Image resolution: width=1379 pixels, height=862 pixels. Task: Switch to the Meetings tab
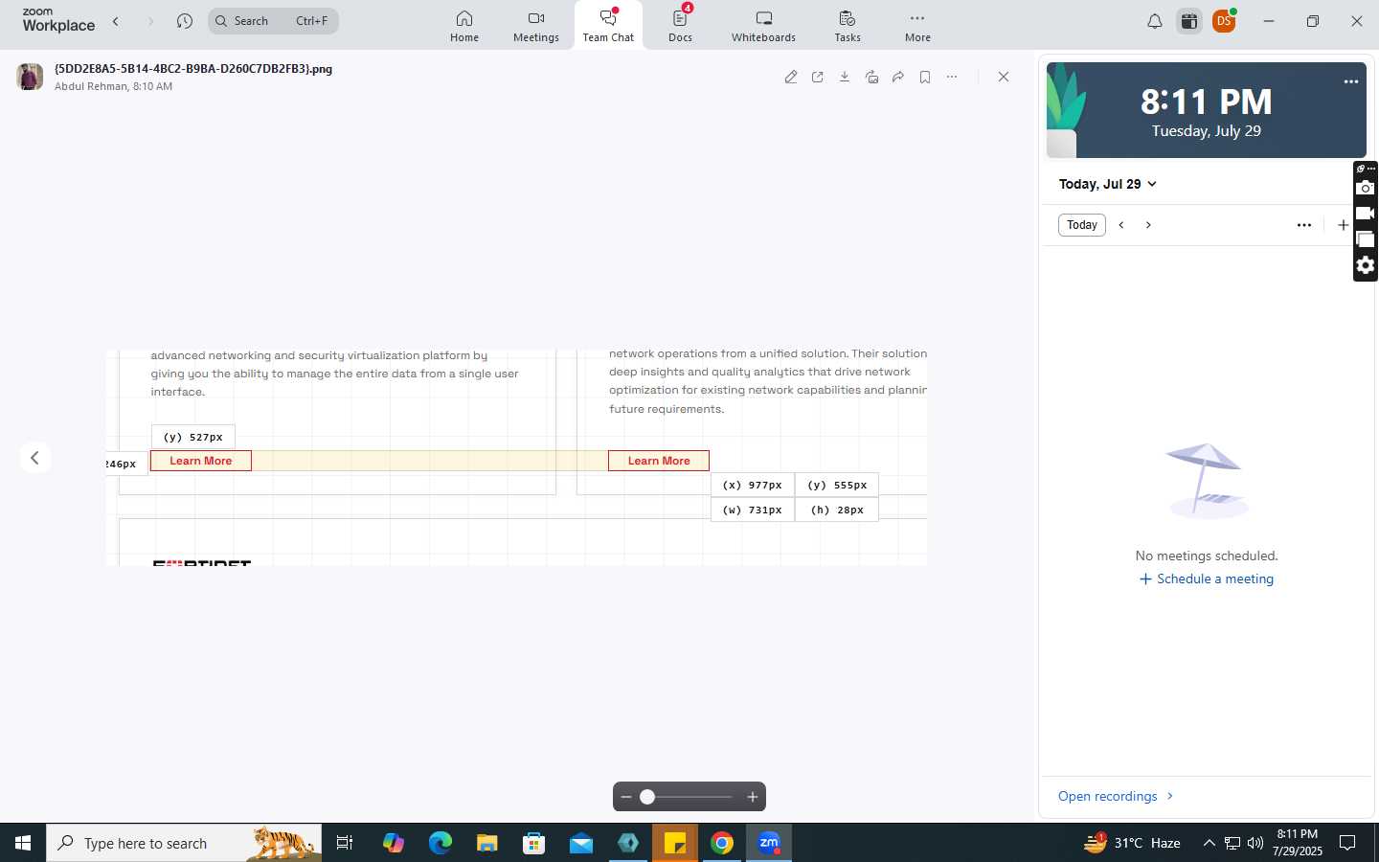(536, 26)
